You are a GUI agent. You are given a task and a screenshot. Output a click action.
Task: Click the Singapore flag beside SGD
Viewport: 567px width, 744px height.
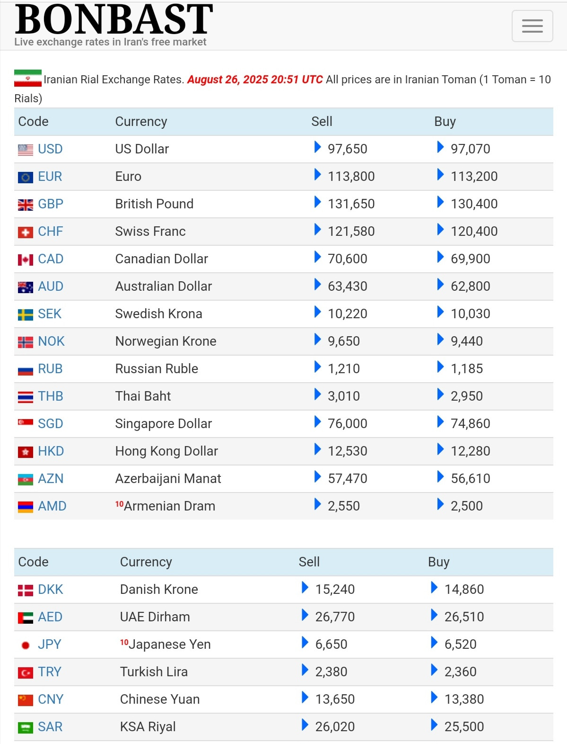[x=26, y=422]
